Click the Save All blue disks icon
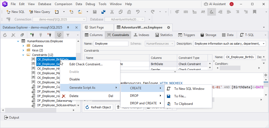This screenshot has height=128, width=269. pos(103,12)
